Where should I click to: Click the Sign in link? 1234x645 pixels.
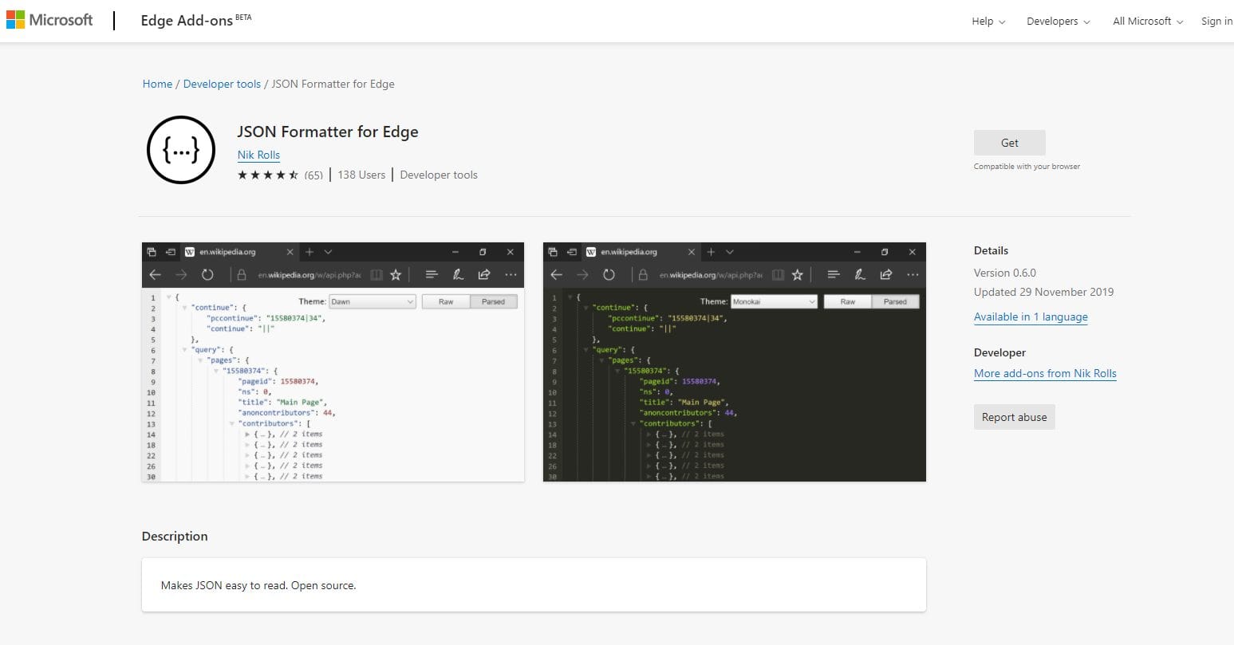pos(1216,22)
